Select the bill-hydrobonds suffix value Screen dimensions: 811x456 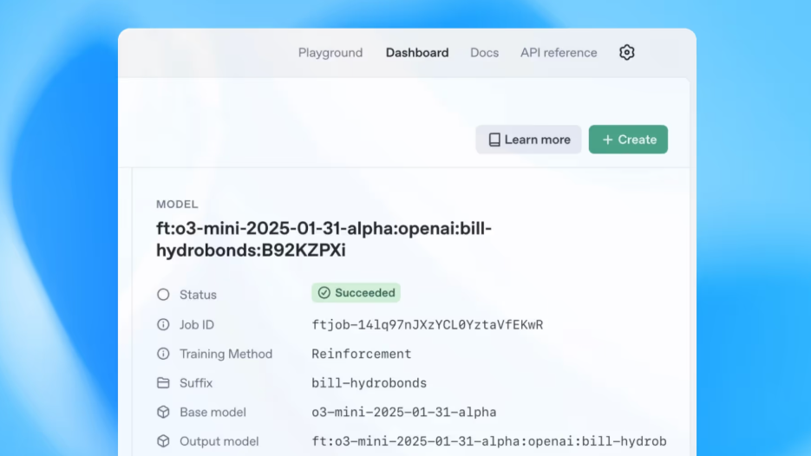click(369, 383)
